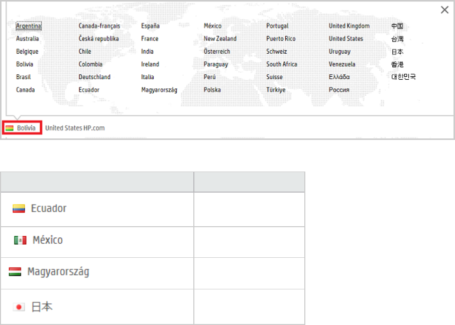The height and width of the screenshot is (325, 455).
Task: Click the México flag icon in table
Action: [20, 240]
